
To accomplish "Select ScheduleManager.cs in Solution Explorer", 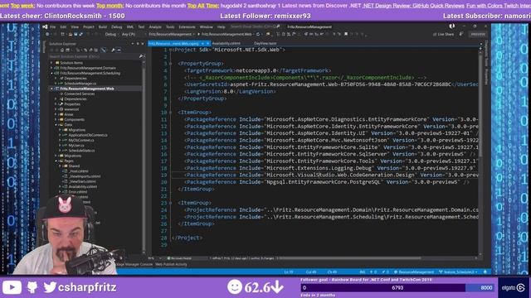I will [x=80, y=84].
